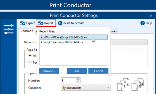Open Help via the question mark icon

point(142,23)
